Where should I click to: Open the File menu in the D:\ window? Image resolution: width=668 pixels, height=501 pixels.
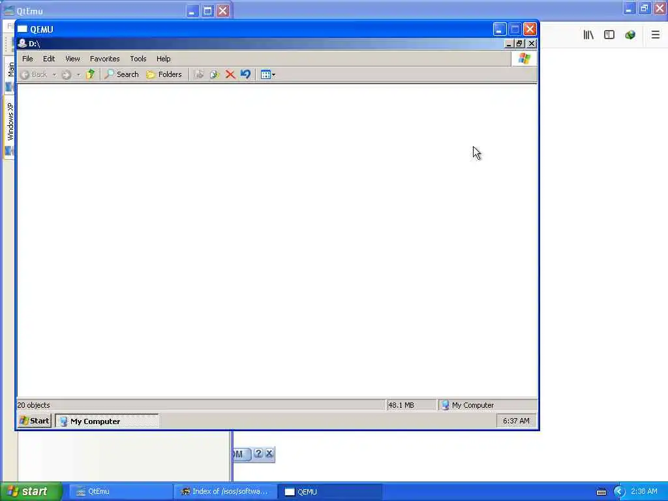(x=27, y=59)
